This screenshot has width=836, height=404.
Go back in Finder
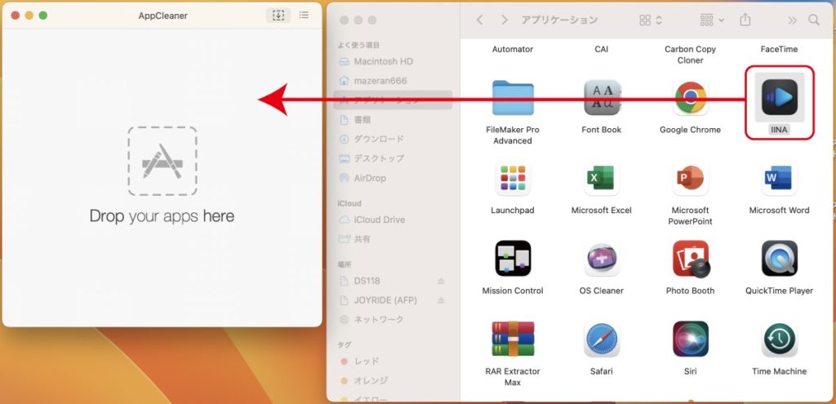479,20
